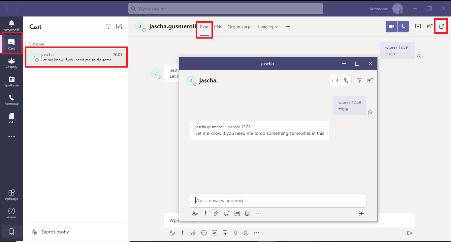Select the Czat icon in left rail

click(x=11, y=44)
